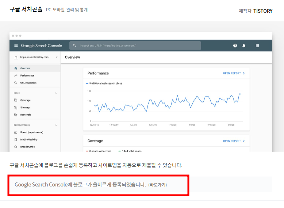
Task: Click the Sitemaps tree icon
Action: point(16,108)
